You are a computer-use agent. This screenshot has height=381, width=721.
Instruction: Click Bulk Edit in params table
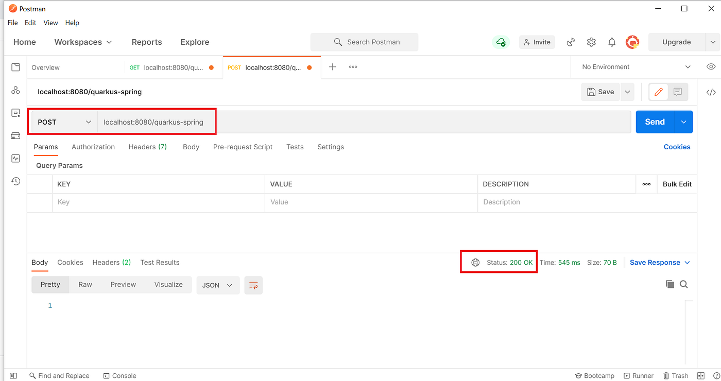coord(677,184)
